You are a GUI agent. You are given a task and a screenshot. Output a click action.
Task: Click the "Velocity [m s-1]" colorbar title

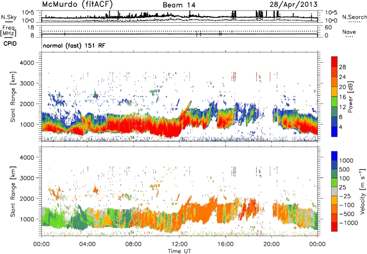click(x=362, y=191)
